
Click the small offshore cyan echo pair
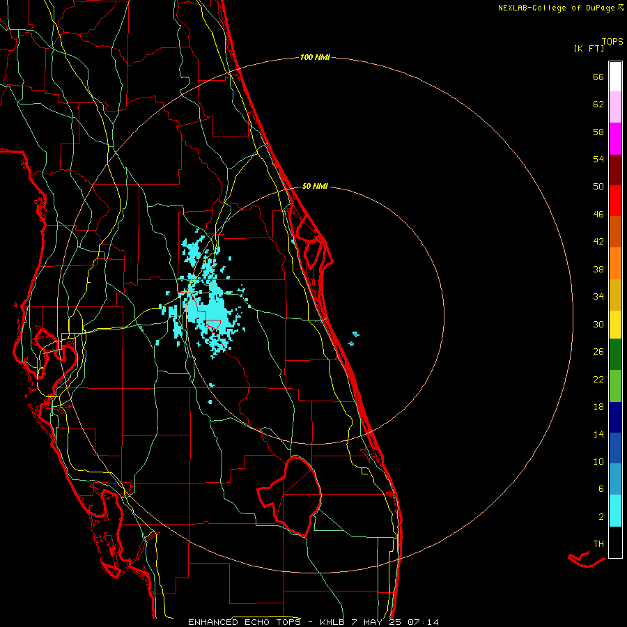[353, 339]
